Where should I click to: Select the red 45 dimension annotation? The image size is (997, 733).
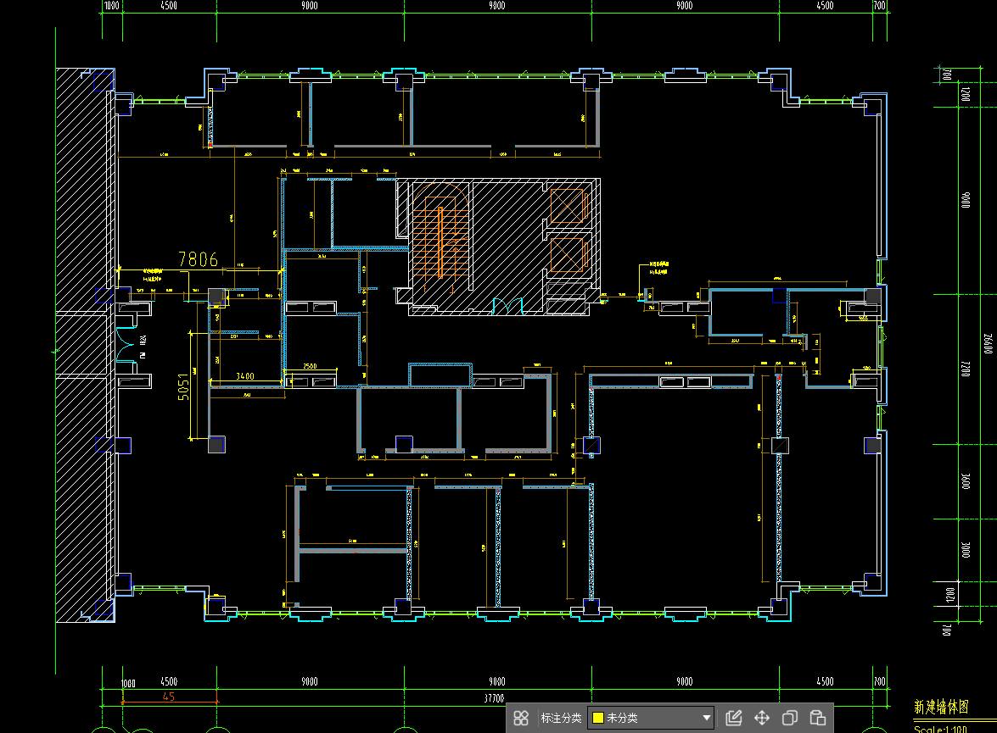pos(169,697)
